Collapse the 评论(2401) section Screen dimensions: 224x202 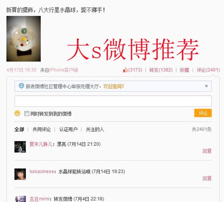pyautogui.click(x=208, y=70)
